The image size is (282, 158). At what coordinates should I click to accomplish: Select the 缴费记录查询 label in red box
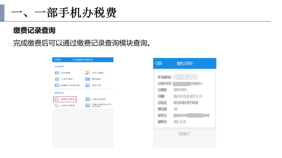(68, 99)
